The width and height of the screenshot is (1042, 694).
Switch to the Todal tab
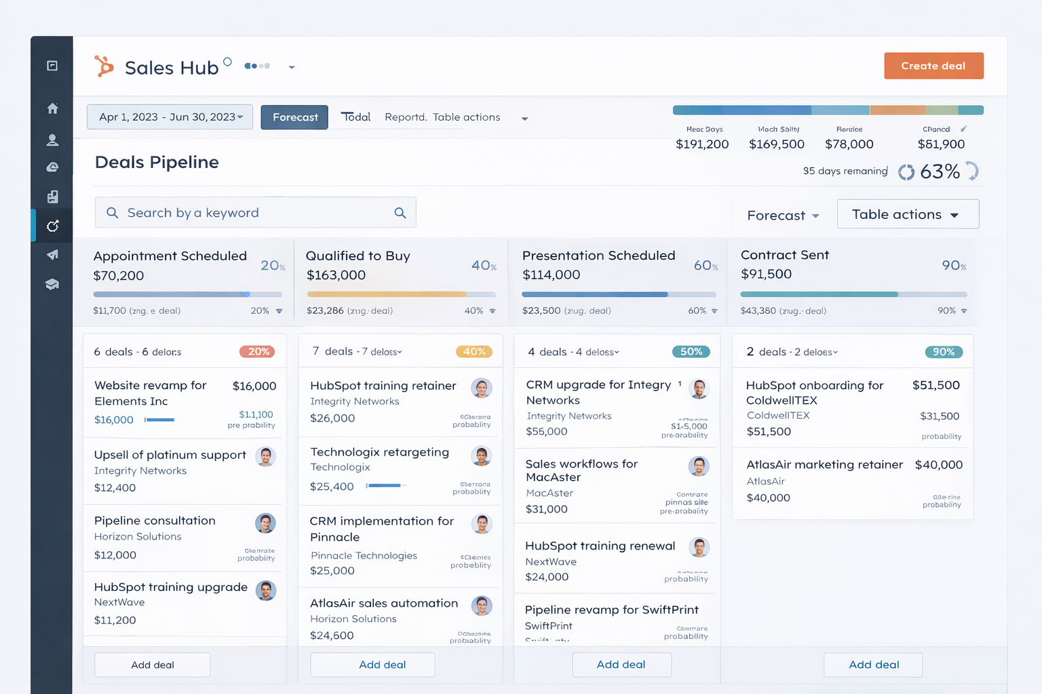[x=356, y=117]
